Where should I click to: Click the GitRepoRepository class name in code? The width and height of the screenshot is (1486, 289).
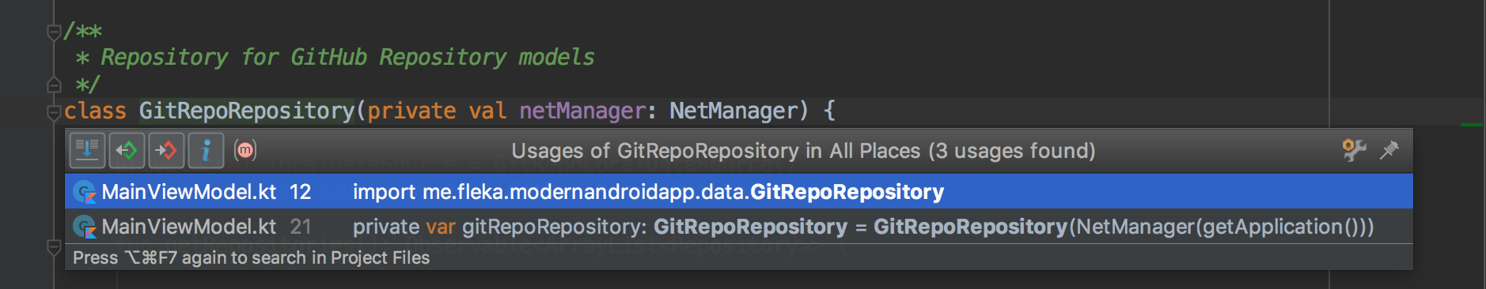[247, 111]
